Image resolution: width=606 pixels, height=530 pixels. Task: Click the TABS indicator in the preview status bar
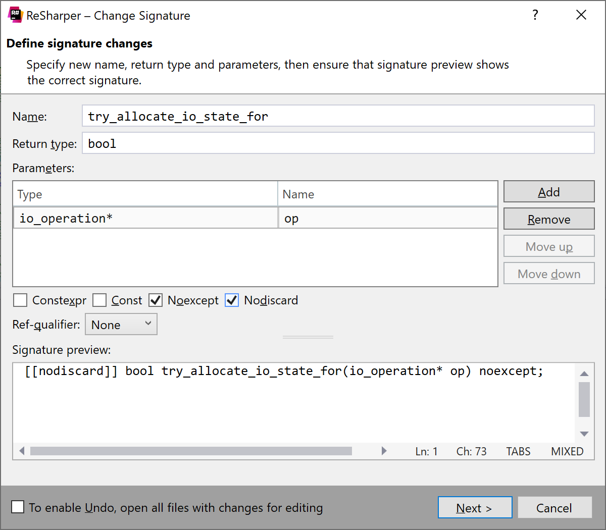pos(518,451)
